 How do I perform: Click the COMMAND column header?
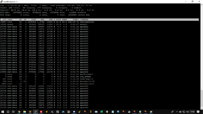click(84, 20)
